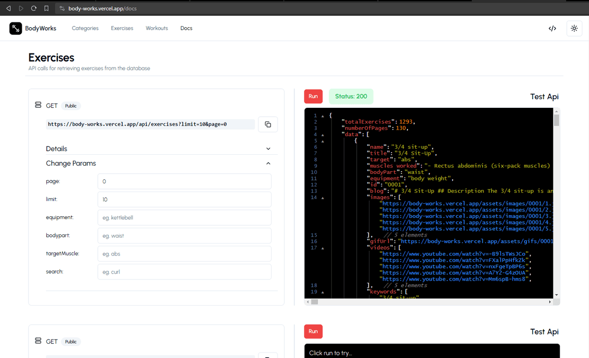Bookmark this page icon

[x=46, y=8]
